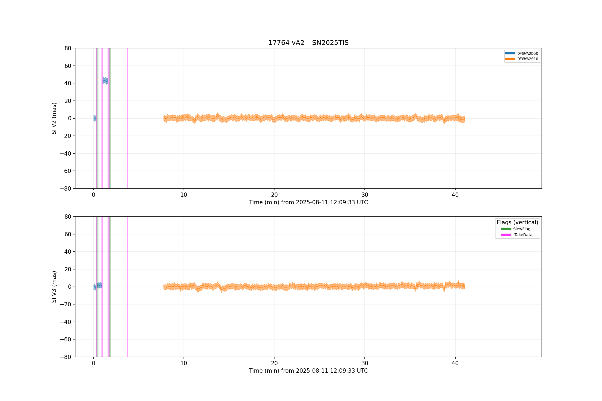
Task: Click the isolated magenta line in top plot
Action: tap(127, 118)
